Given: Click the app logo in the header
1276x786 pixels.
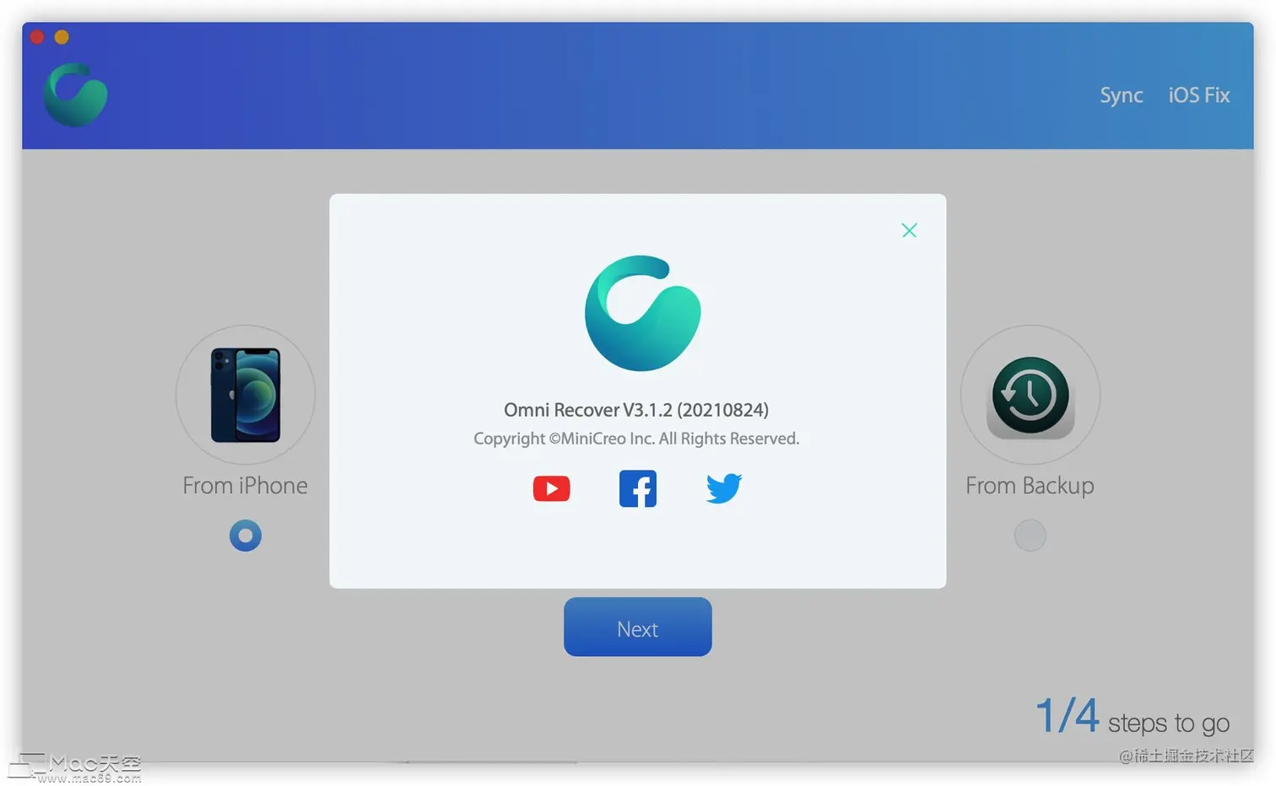Looking at the screenshot, I should (x=75, y=94).
